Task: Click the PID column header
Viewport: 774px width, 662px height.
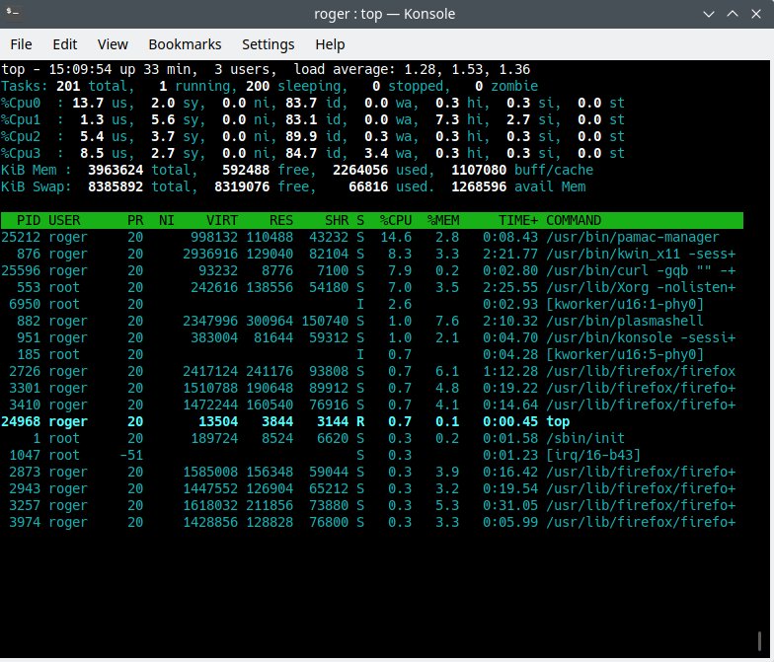Action: [27, 220]
